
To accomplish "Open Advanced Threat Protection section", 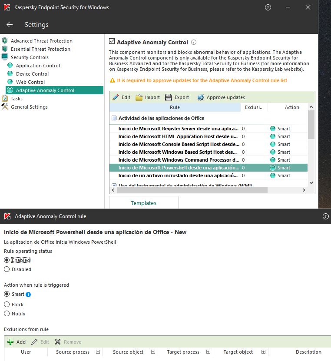I will (41, 41).
